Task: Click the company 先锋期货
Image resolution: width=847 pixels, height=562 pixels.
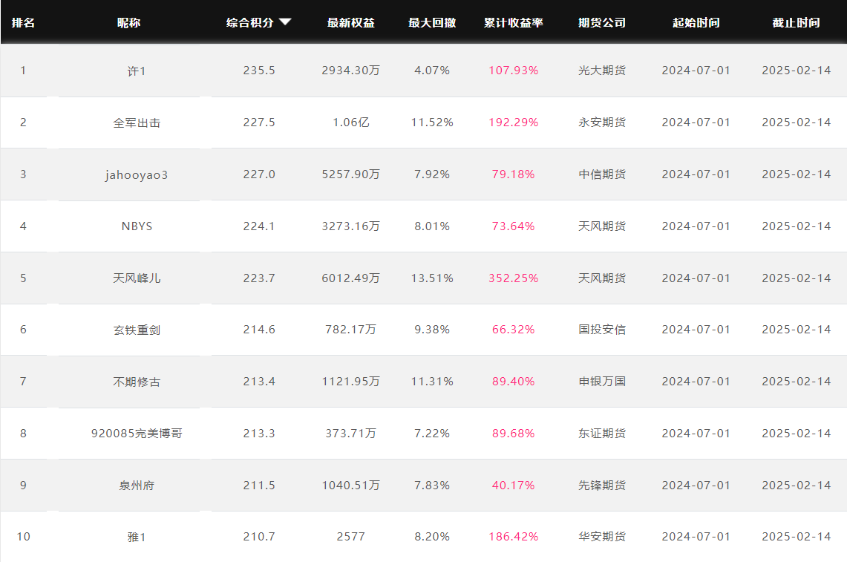Action: pos(602,485)
